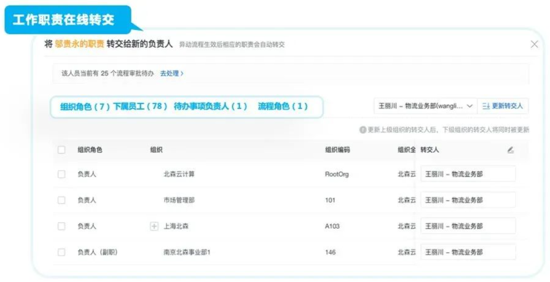
Task: Switch to 组织角色 (7) tab
Action: tap(85, 106)
